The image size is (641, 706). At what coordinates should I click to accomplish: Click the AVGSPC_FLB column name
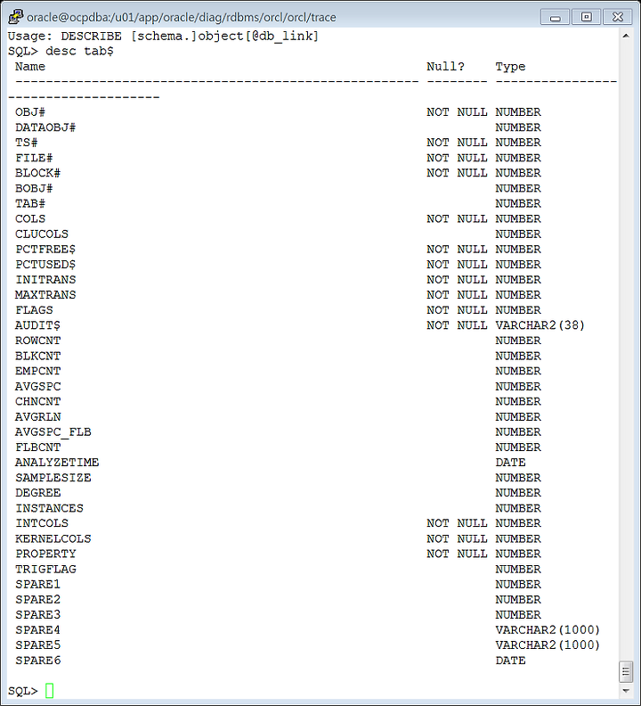(53, 432)
